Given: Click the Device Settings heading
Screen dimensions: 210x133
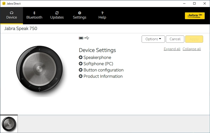Looking at the screenshot, I should 97,50.
